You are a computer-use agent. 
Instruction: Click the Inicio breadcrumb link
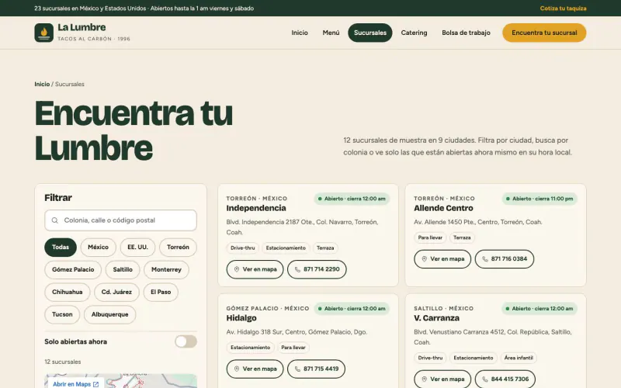(x=42, y=85)
